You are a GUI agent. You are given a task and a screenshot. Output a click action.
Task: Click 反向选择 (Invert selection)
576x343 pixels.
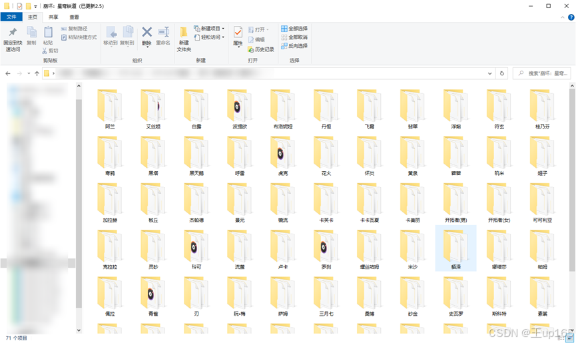(294, 46)
